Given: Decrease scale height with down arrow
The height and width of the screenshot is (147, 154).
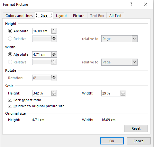Looking at the screenshot, I should pyautogui.click(x=54, y=94).
